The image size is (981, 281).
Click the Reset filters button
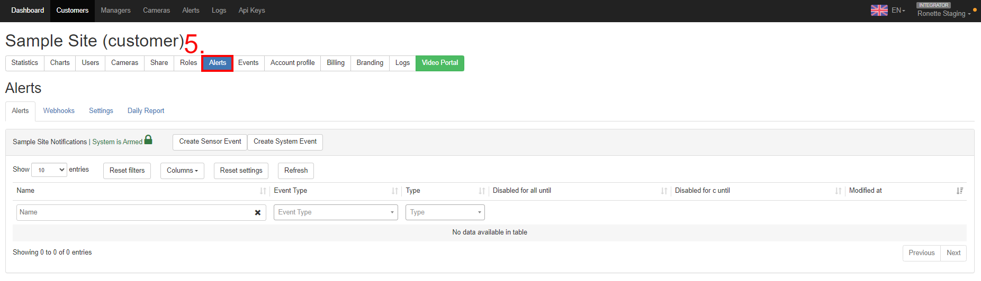pyautogui.click(x=127, y=171)
